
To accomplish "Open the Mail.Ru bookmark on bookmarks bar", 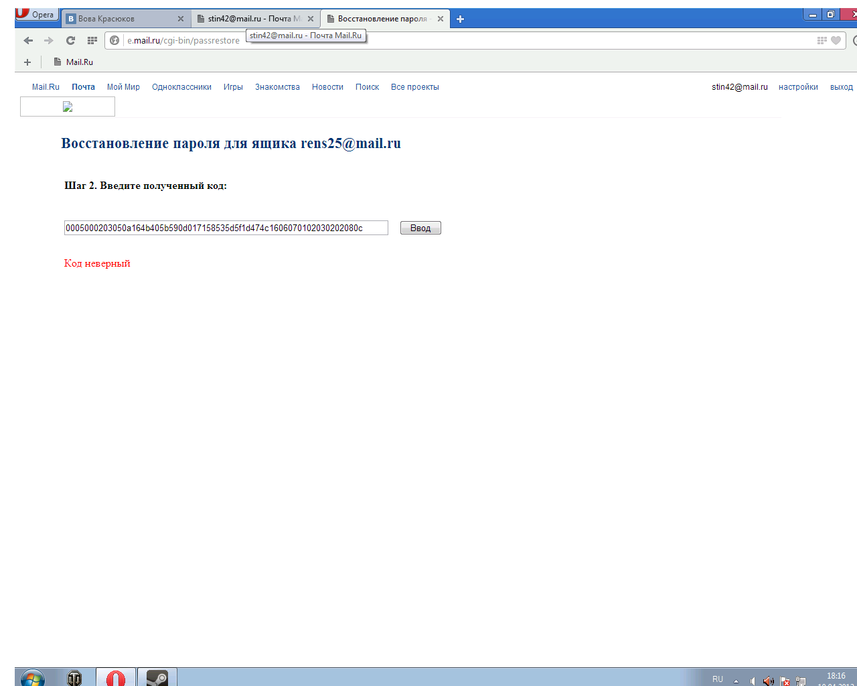I will [x=74, y=62].
